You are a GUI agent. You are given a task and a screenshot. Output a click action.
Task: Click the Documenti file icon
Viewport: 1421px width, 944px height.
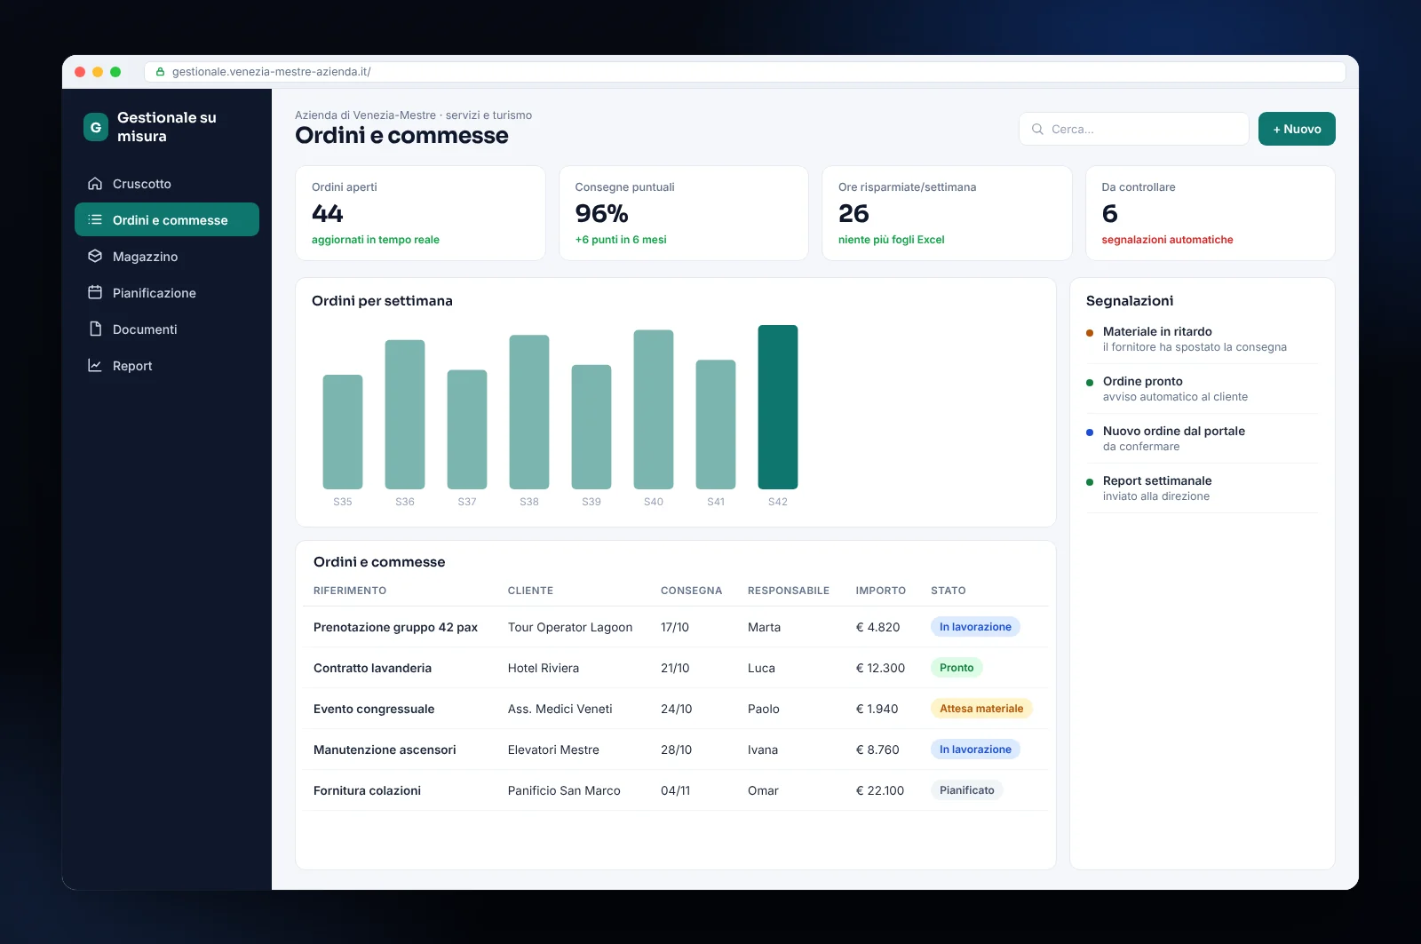[x=95, y=329]
